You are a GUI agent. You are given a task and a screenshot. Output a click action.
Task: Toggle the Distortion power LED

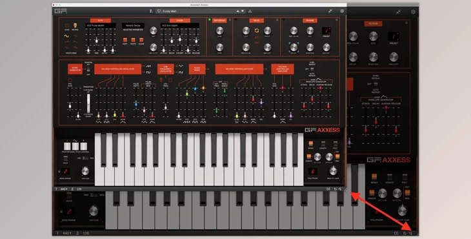coord(210,20)
